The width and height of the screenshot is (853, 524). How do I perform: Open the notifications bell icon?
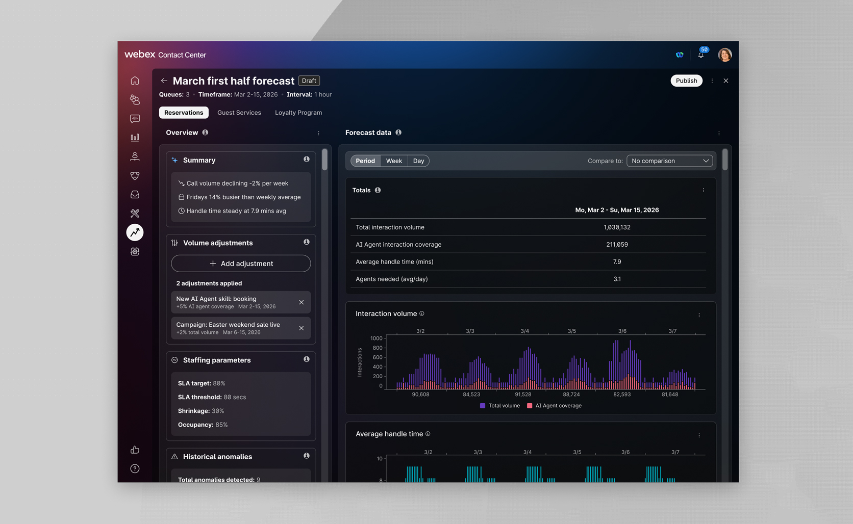(x=701, y=55)
